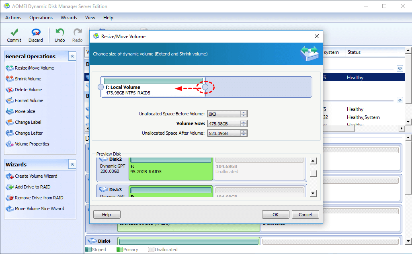412x254 pixels.
Task: Click volume list horizontal scroll right arrow
Action: click(401, 129)
